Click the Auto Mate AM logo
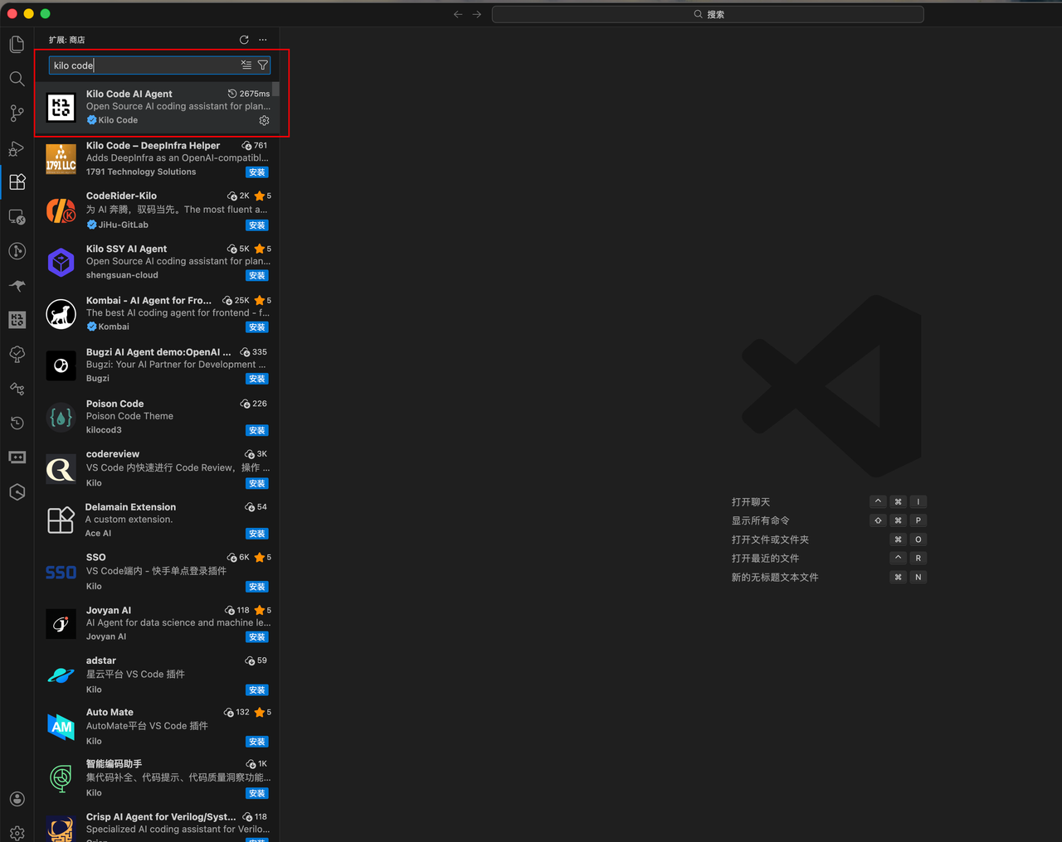The image size is (1062, 842). pyautogui.click(x=61, y=727)
